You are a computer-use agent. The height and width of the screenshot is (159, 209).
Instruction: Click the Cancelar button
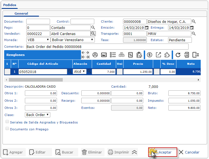(x=189, y=152)
